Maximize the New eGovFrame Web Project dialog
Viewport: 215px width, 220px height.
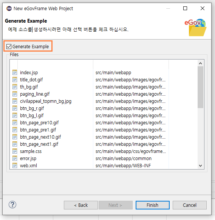pyautogui.click(x=185, y=8)
